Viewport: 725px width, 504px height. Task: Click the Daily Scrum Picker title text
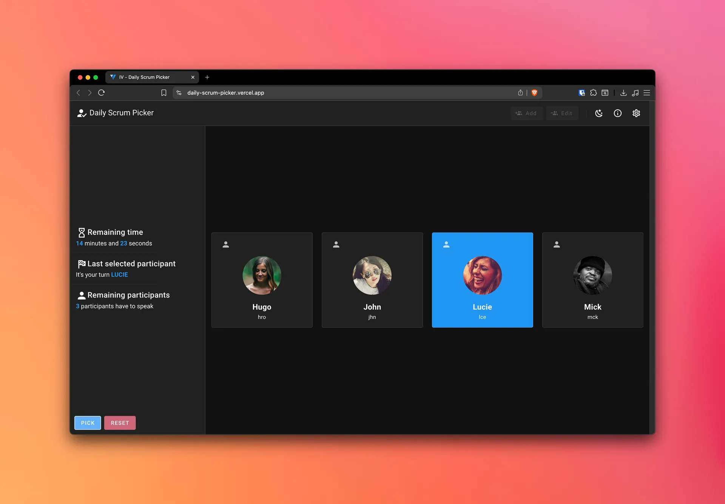(122, 113)
